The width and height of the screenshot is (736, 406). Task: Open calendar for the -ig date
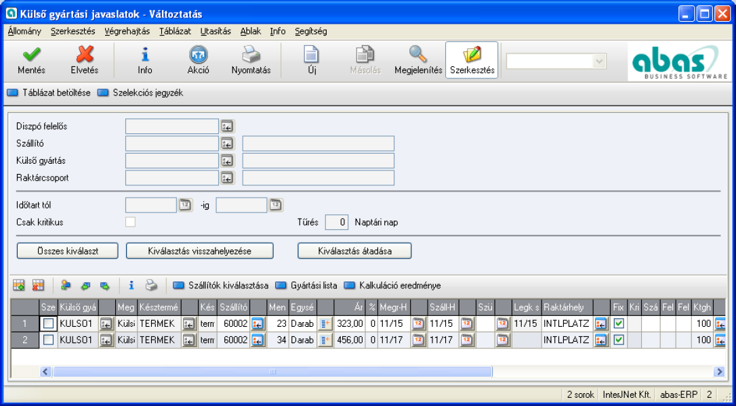[276, 205]
